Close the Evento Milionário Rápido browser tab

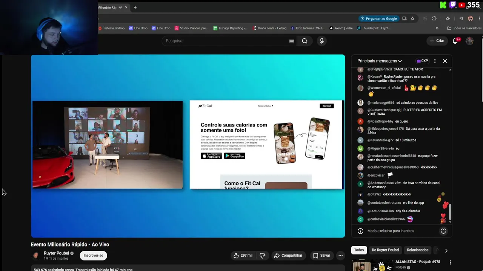click(x=126, y=7)
